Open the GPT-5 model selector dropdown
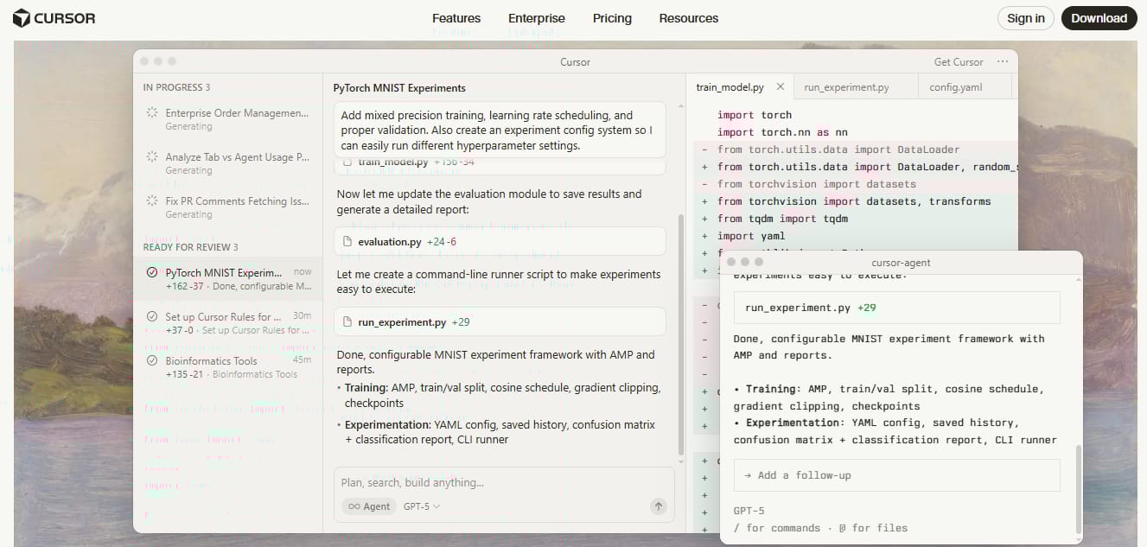The height and width of the screenshot is (547, 1147). 421,506
